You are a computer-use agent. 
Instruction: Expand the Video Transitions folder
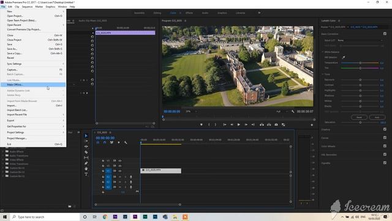(x=3, y=164)
